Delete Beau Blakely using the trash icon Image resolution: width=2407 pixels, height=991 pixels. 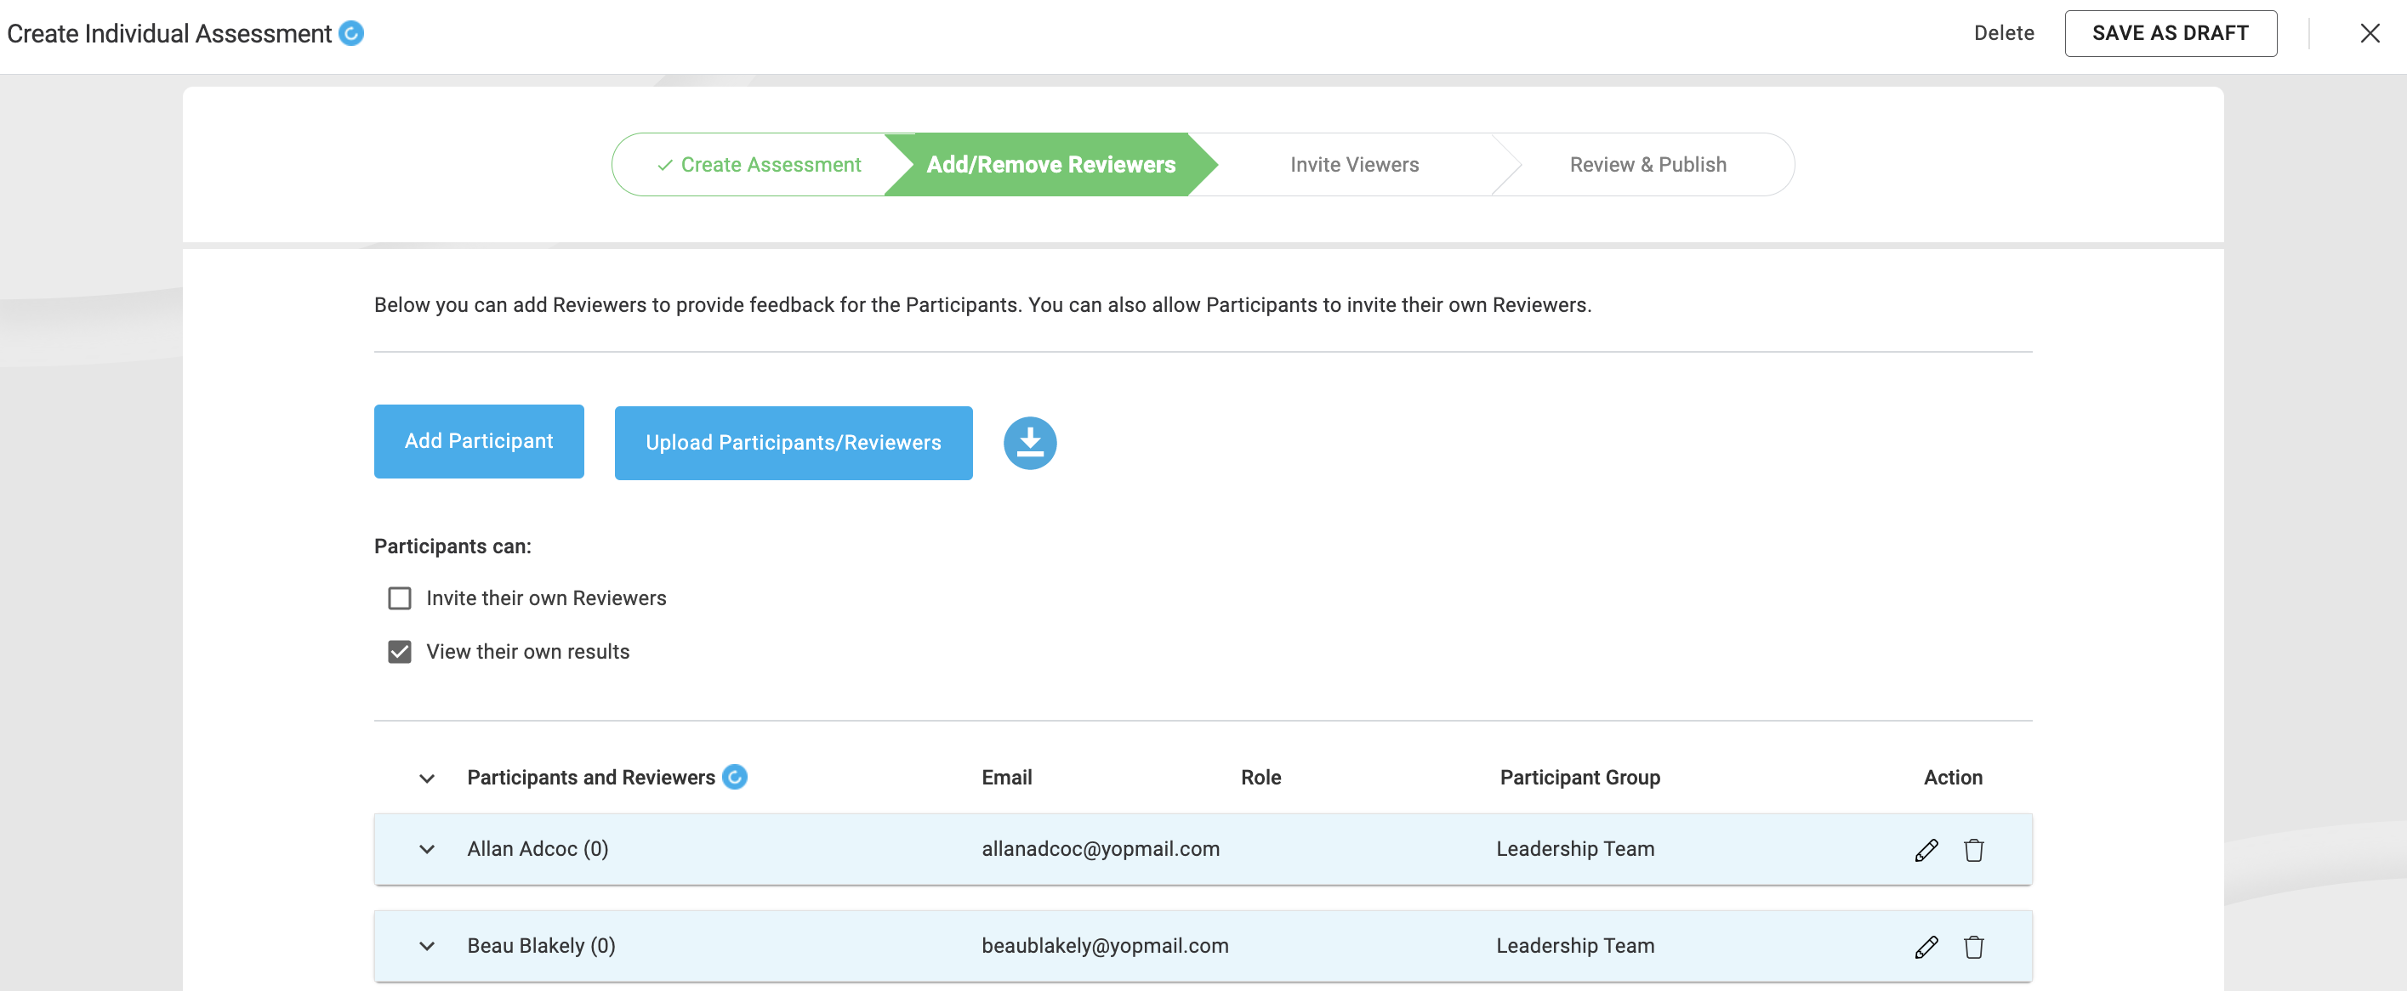[x=1973, y=947]
